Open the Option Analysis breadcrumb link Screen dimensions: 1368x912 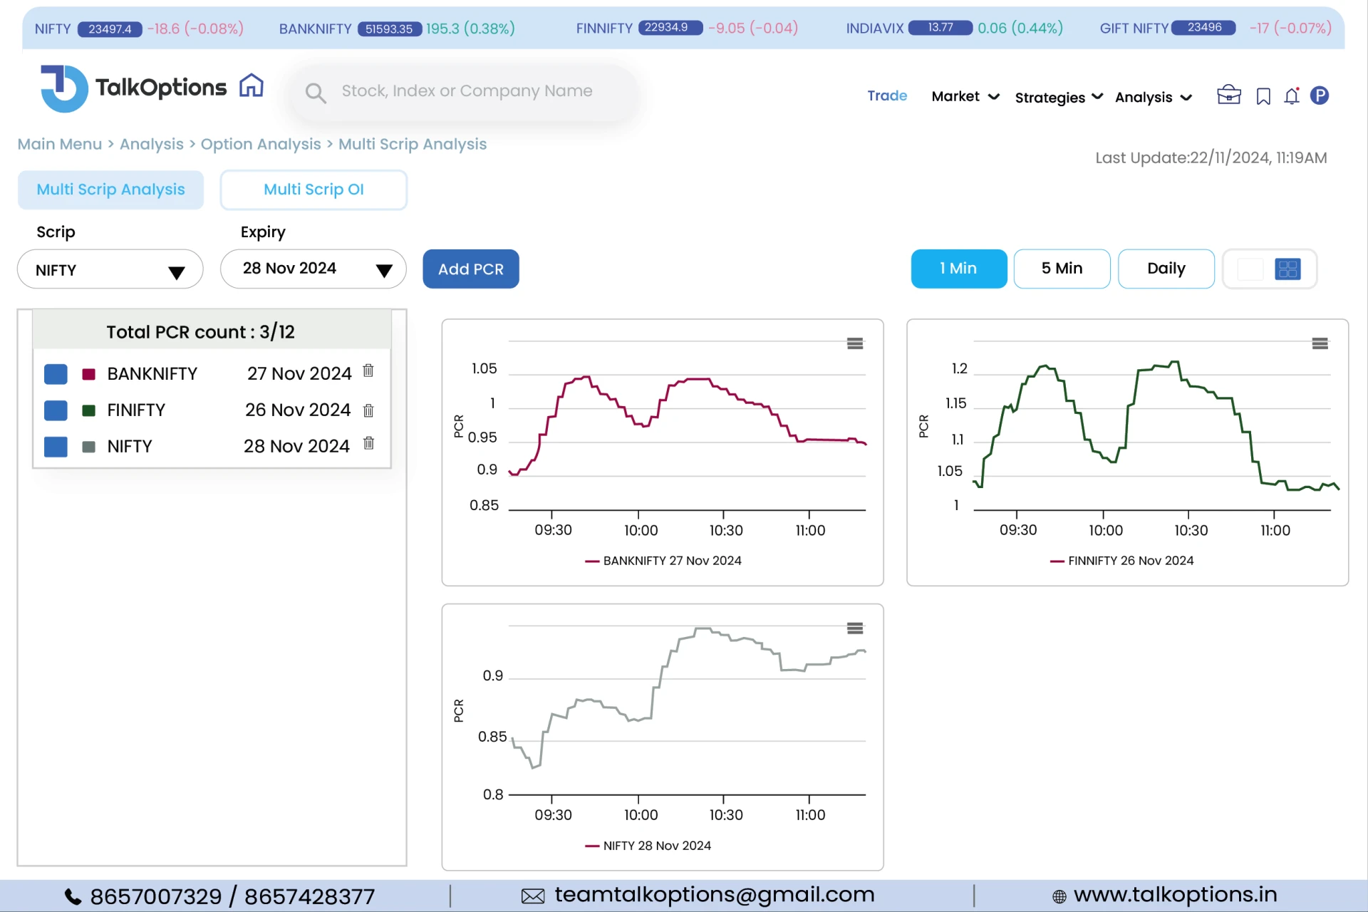click(260, 144)
